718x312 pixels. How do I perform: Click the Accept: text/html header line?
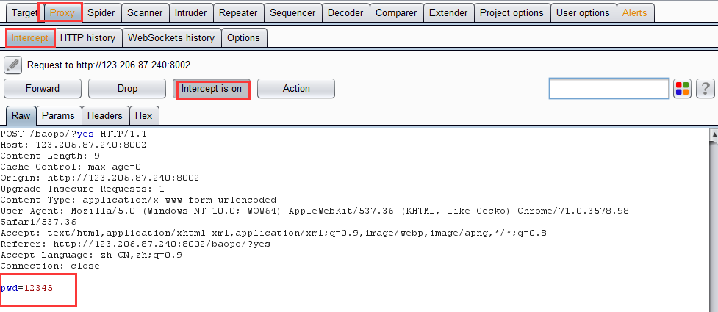[x=273, y=233]
